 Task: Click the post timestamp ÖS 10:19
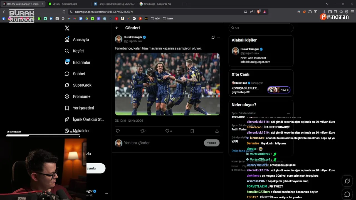click(129, 121)
